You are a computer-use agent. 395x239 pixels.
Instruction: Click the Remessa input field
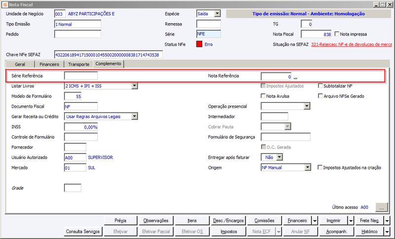tap(208, 24)
